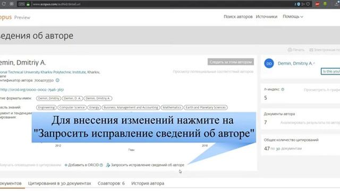
Task: Click the person icon before Запросить исправление
Action: point(108,165)
